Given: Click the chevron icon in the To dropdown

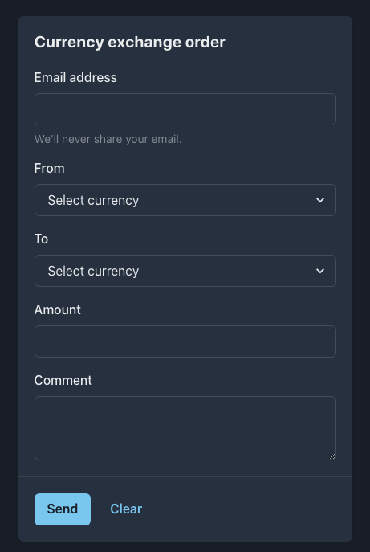Looking at the screenshot, I should click(320, 271).
